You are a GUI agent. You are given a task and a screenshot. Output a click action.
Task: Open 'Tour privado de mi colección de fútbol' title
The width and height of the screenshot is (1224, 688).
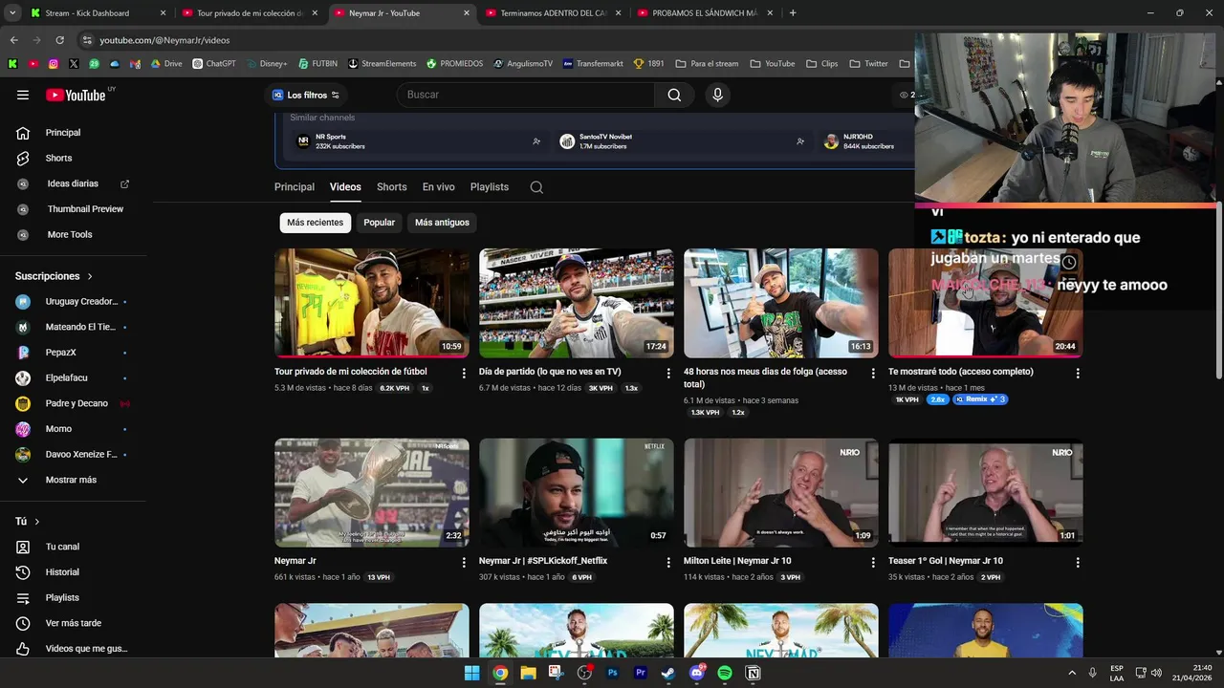point(351,372)
